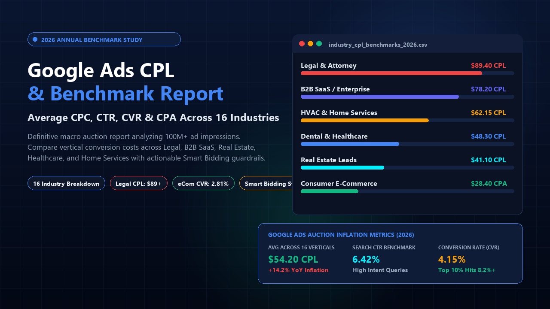
Task: Click the Avg Across 16 Verticals label
Action: click(x=301, y=248)
